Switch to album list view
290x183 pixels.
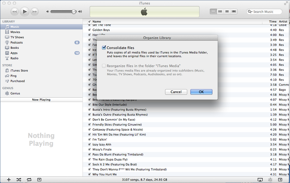(x=220, y=12)
